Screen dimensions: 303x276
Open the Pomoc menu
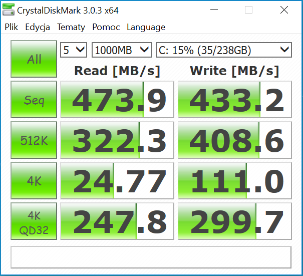(x=106, y=27)
